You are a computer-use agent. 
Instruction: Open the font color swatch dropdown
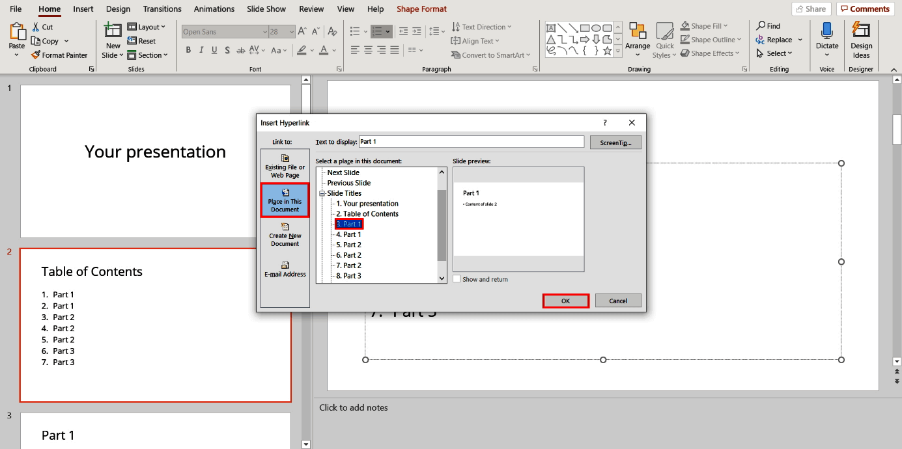(333, 50)
